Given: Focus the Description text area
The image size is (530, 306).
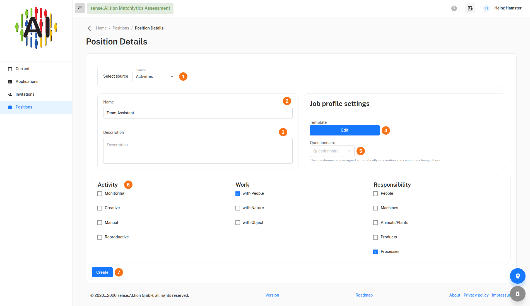Looking at the screenshot, I should pos(198,151).
